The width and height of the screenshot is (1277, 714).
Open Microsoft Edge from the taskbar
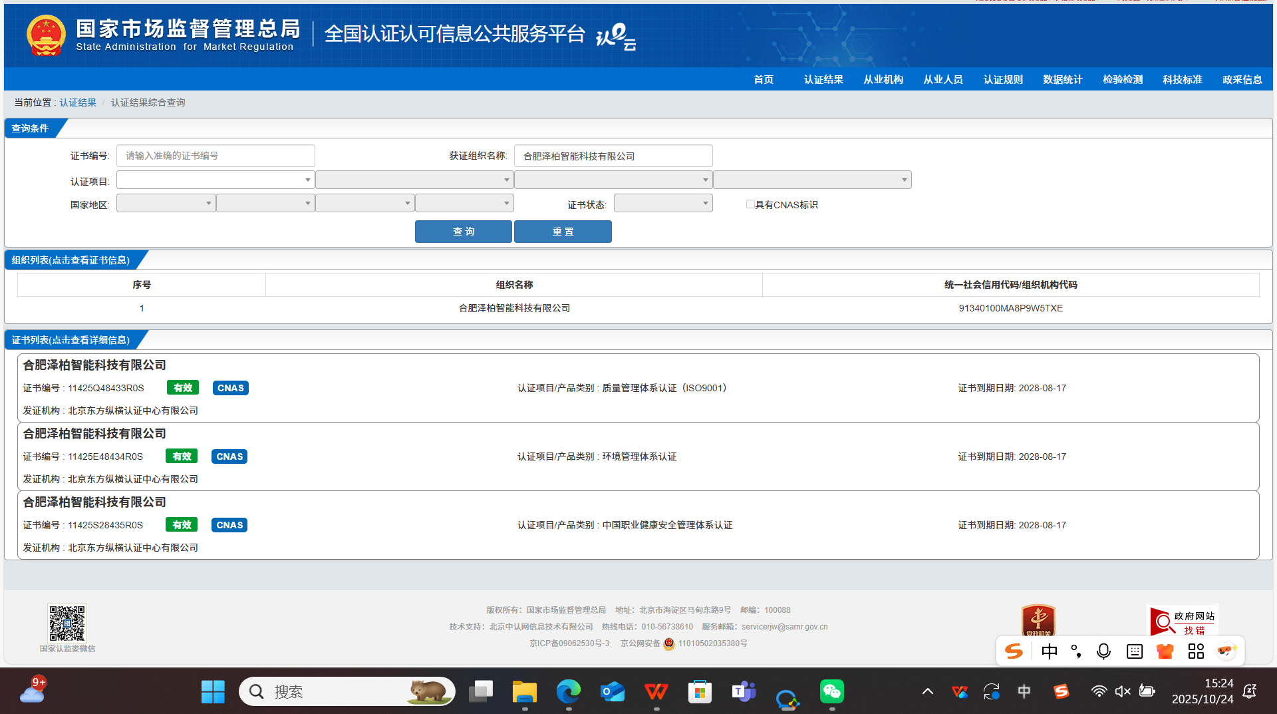568,692
